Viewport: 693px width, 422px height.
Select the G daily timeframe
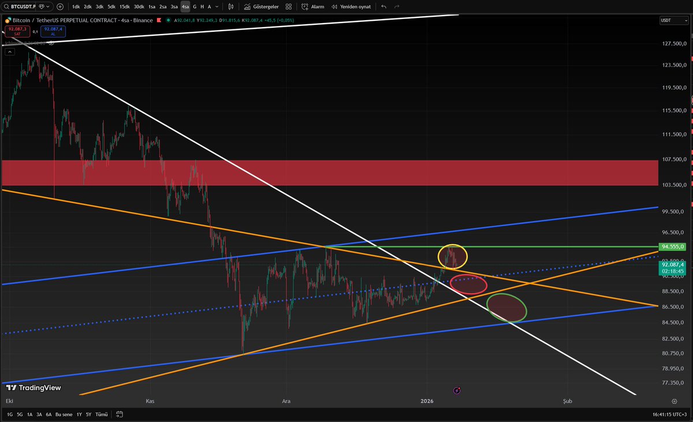195,7
